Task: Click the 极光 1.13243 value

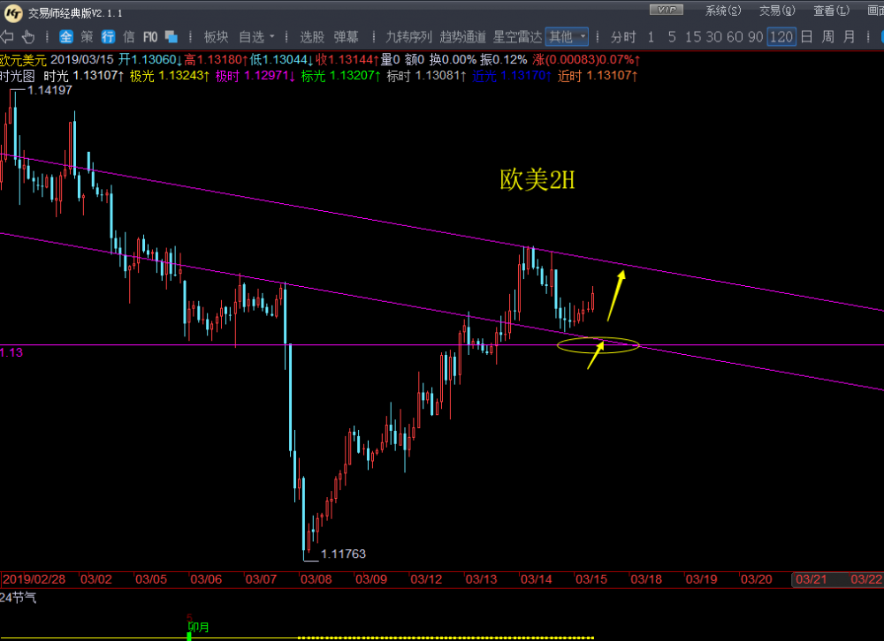Action: (x=170, y=75)
